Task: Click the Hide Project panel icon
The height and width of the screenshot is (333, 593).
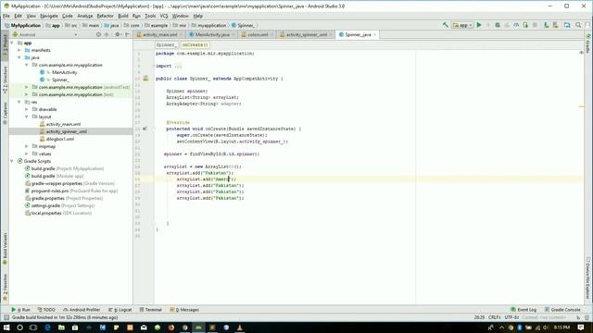Action: point(127,34)
